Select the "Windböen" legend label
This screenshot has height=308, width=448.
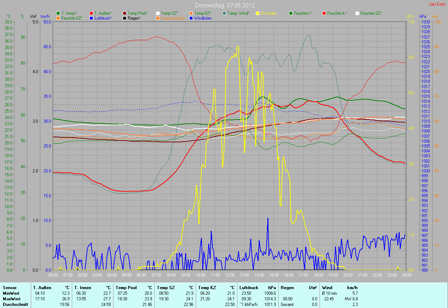(203, 18)
